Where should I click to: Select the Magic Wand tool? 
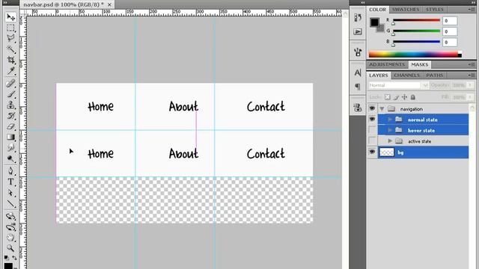click(x=10, y=49)
